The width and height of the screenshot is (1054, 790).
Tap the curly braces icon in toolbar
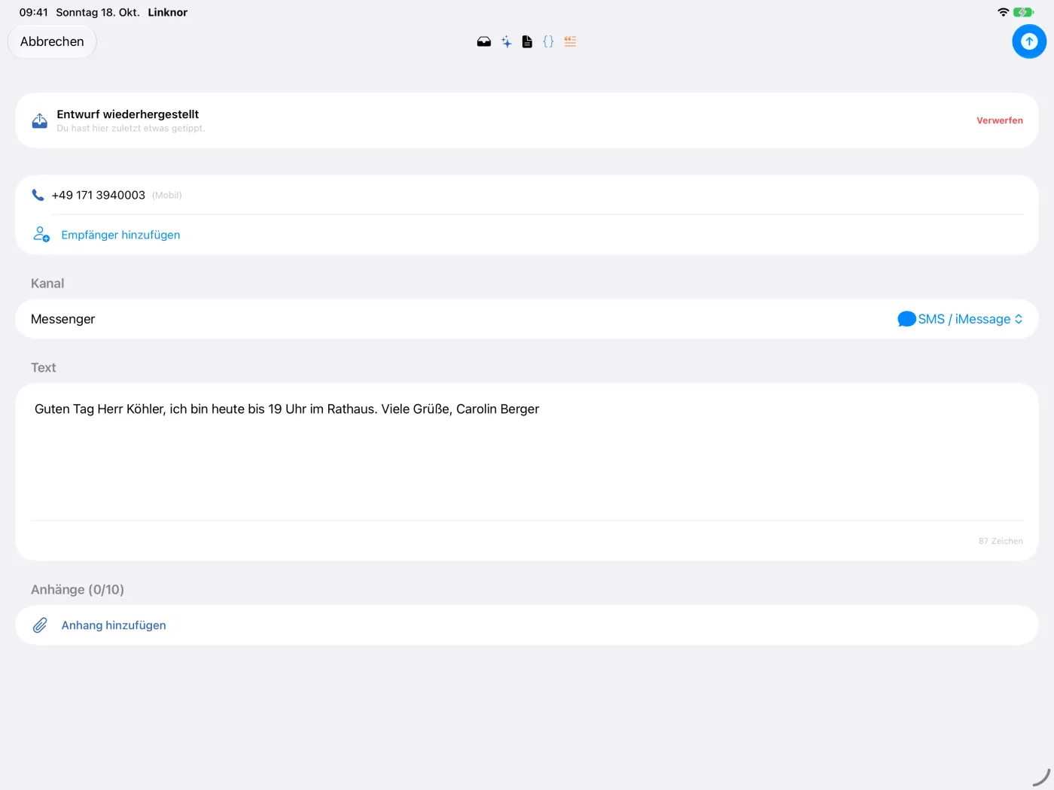coord(548,42)
